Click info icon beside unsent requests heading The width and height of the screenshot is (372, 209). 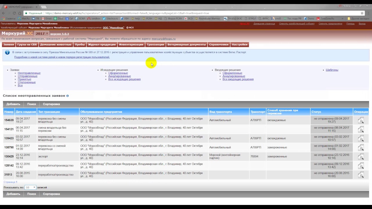67,96
